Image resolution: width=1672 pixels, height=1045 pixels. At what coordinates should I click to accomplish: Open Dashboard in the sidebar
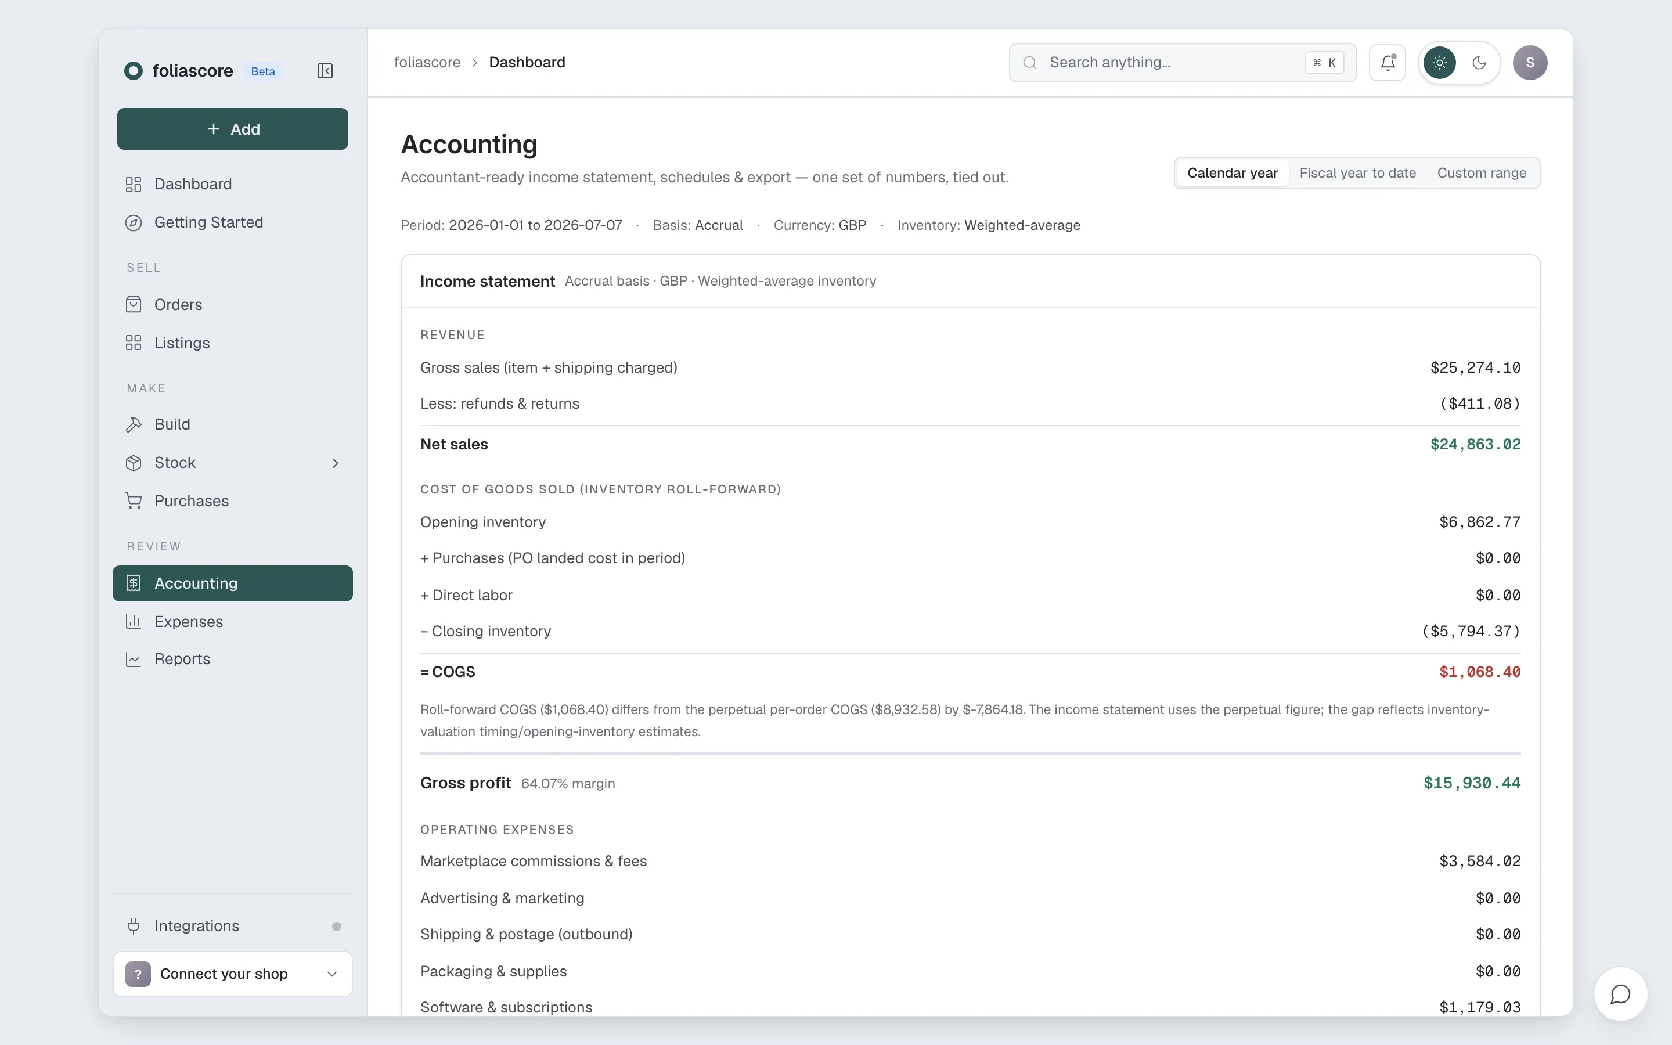pyautogui.click(x=233, y=184)
